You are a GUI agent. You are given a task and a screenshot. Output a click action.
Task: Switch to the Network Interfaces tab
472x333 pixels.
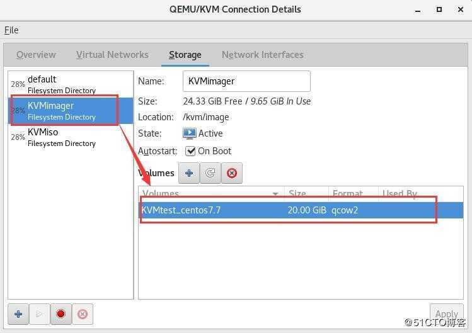tap(263, 55)
